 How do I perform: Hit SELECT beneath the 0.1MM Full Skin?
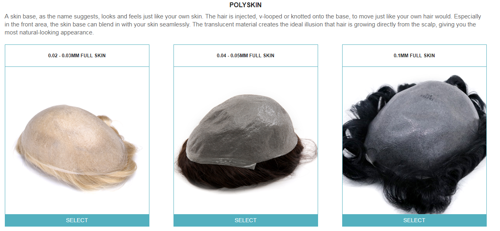pyautogui.click(x=414, y=220)
